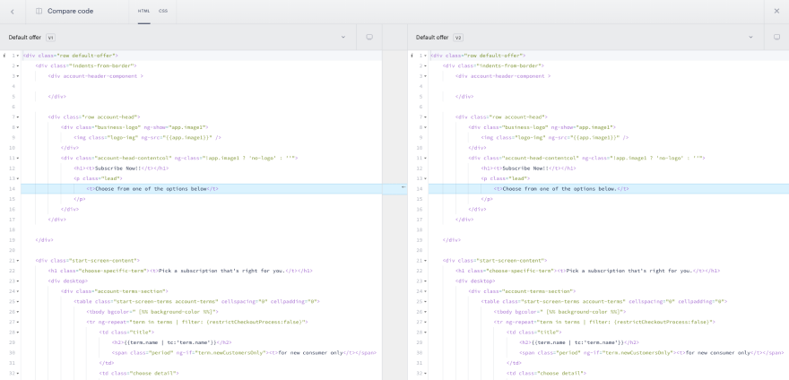Click 'Pick a subscription that's right for you.' in V2
789x380 pixels.
point(629,271)
